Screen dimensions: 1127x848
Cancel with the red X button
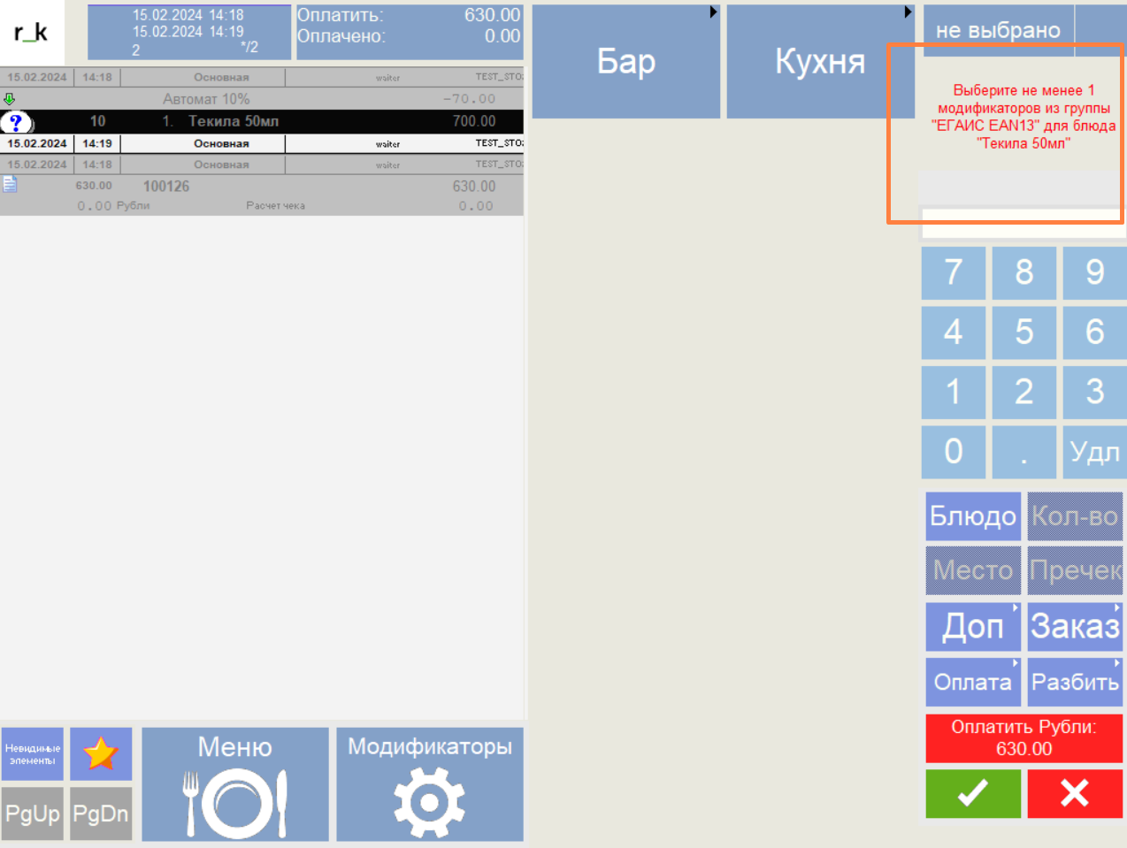pyautogui.click(x=1075, y=793)
